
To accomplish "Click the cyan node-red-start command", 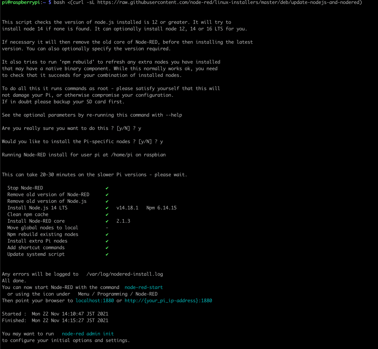I will pos(144,287).
